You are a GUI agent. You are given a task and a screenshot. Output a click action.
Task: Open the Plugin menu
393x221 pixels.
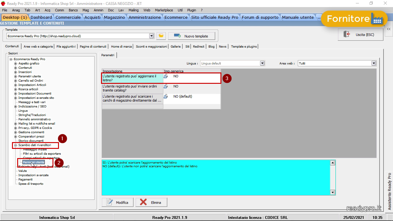click(x=192, y=10)
